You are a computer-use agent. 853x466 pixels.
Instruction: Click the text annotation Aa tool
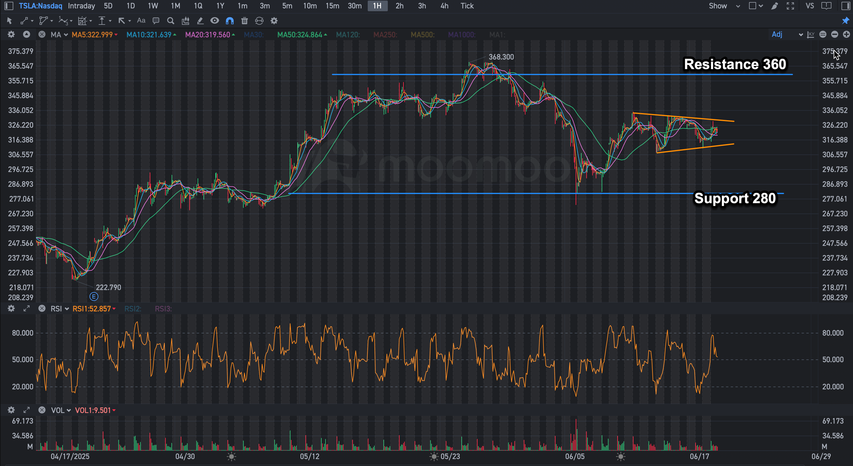click(141, 20)
